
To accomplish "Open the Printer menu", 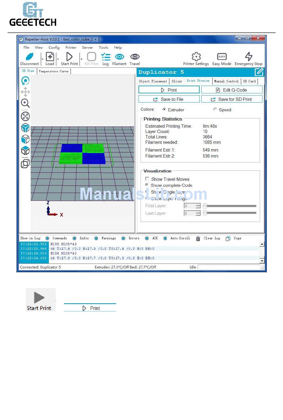I will click(71, 47).
